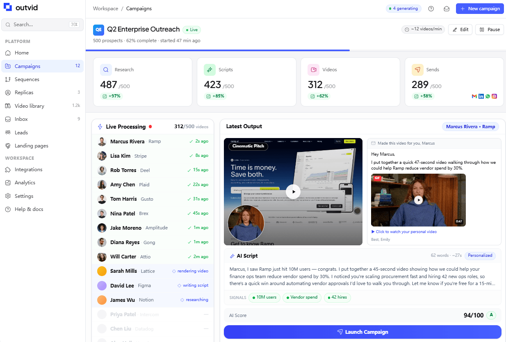Click James Wu researching status
The height and width of the screenshot is (342, 506).
[194, 300]
